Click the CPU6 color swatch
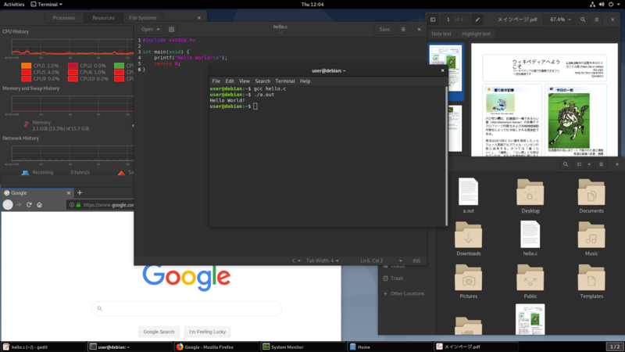 [x=73, y=72]
